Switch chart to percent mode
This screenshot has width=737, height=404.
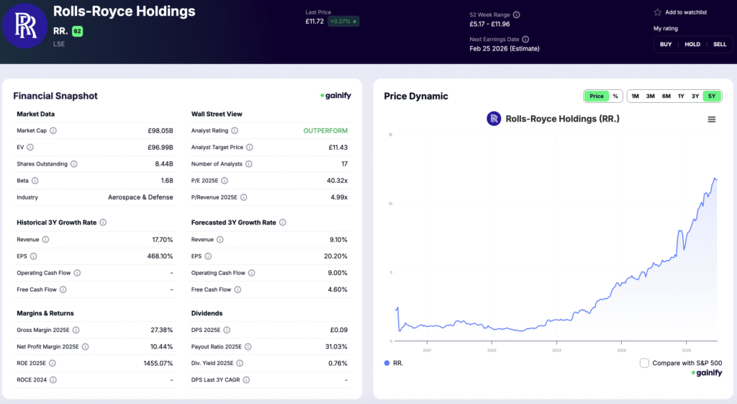click(615, 96)
